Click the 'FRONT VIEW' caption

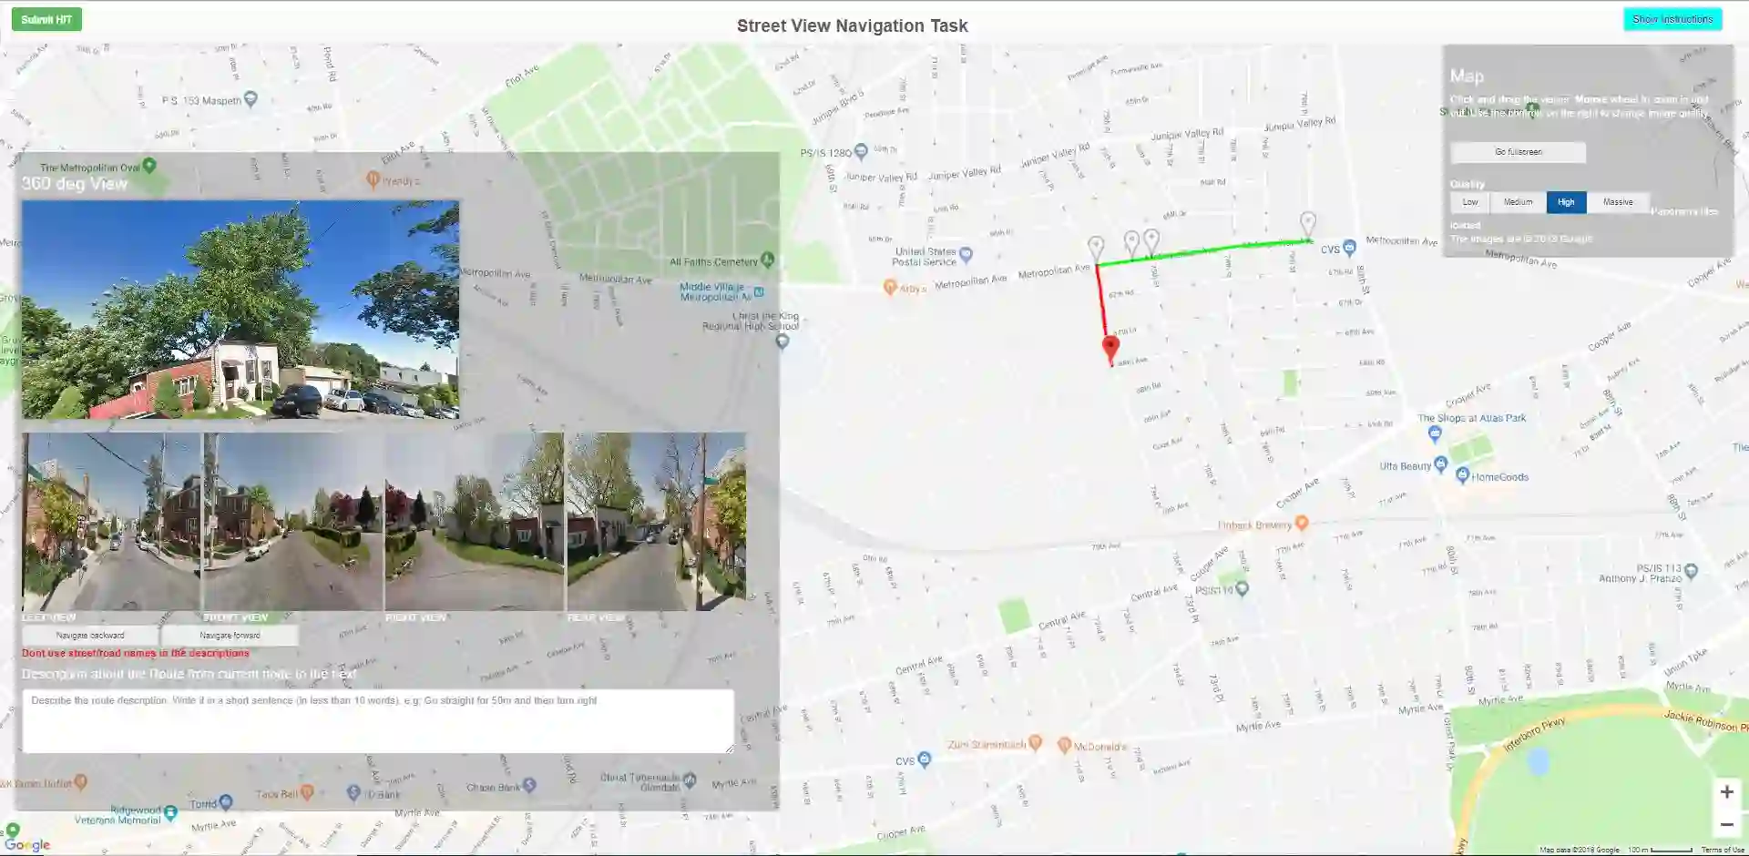[x=235, y=617]
